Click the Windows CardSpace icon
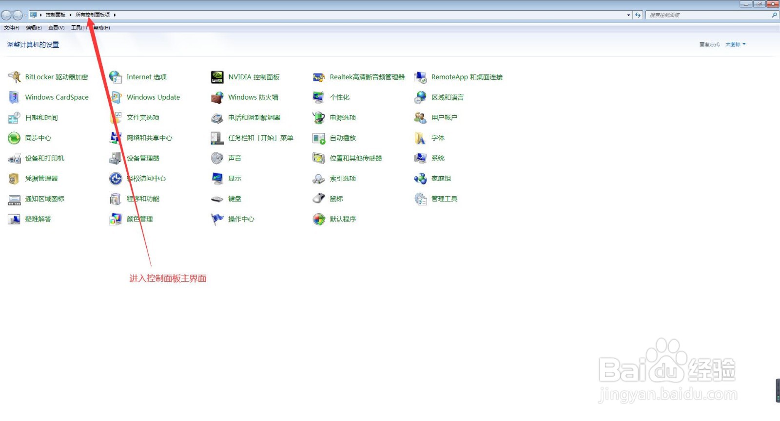Image resolution: width=780 pixels, height=421 pixels. click(14, 97)
